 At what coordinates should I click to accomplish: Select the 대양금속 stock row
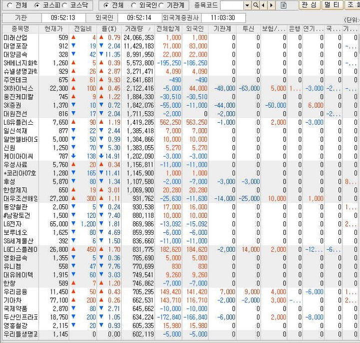point(180,55)
